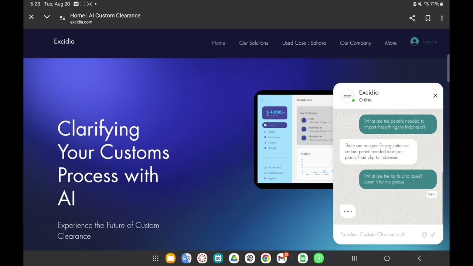This screenshot has width=473, height=266.
Task: Open the Our Company nav item
Action: 355,43
